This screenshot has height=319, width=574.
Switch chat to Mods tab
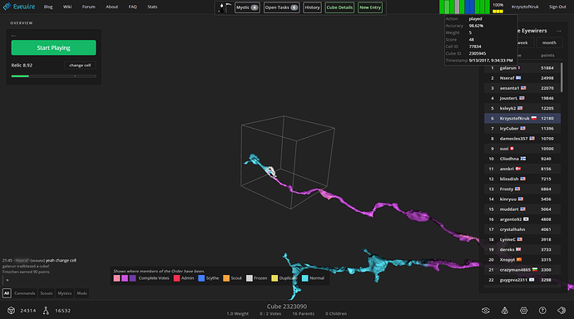coord(82,293)
